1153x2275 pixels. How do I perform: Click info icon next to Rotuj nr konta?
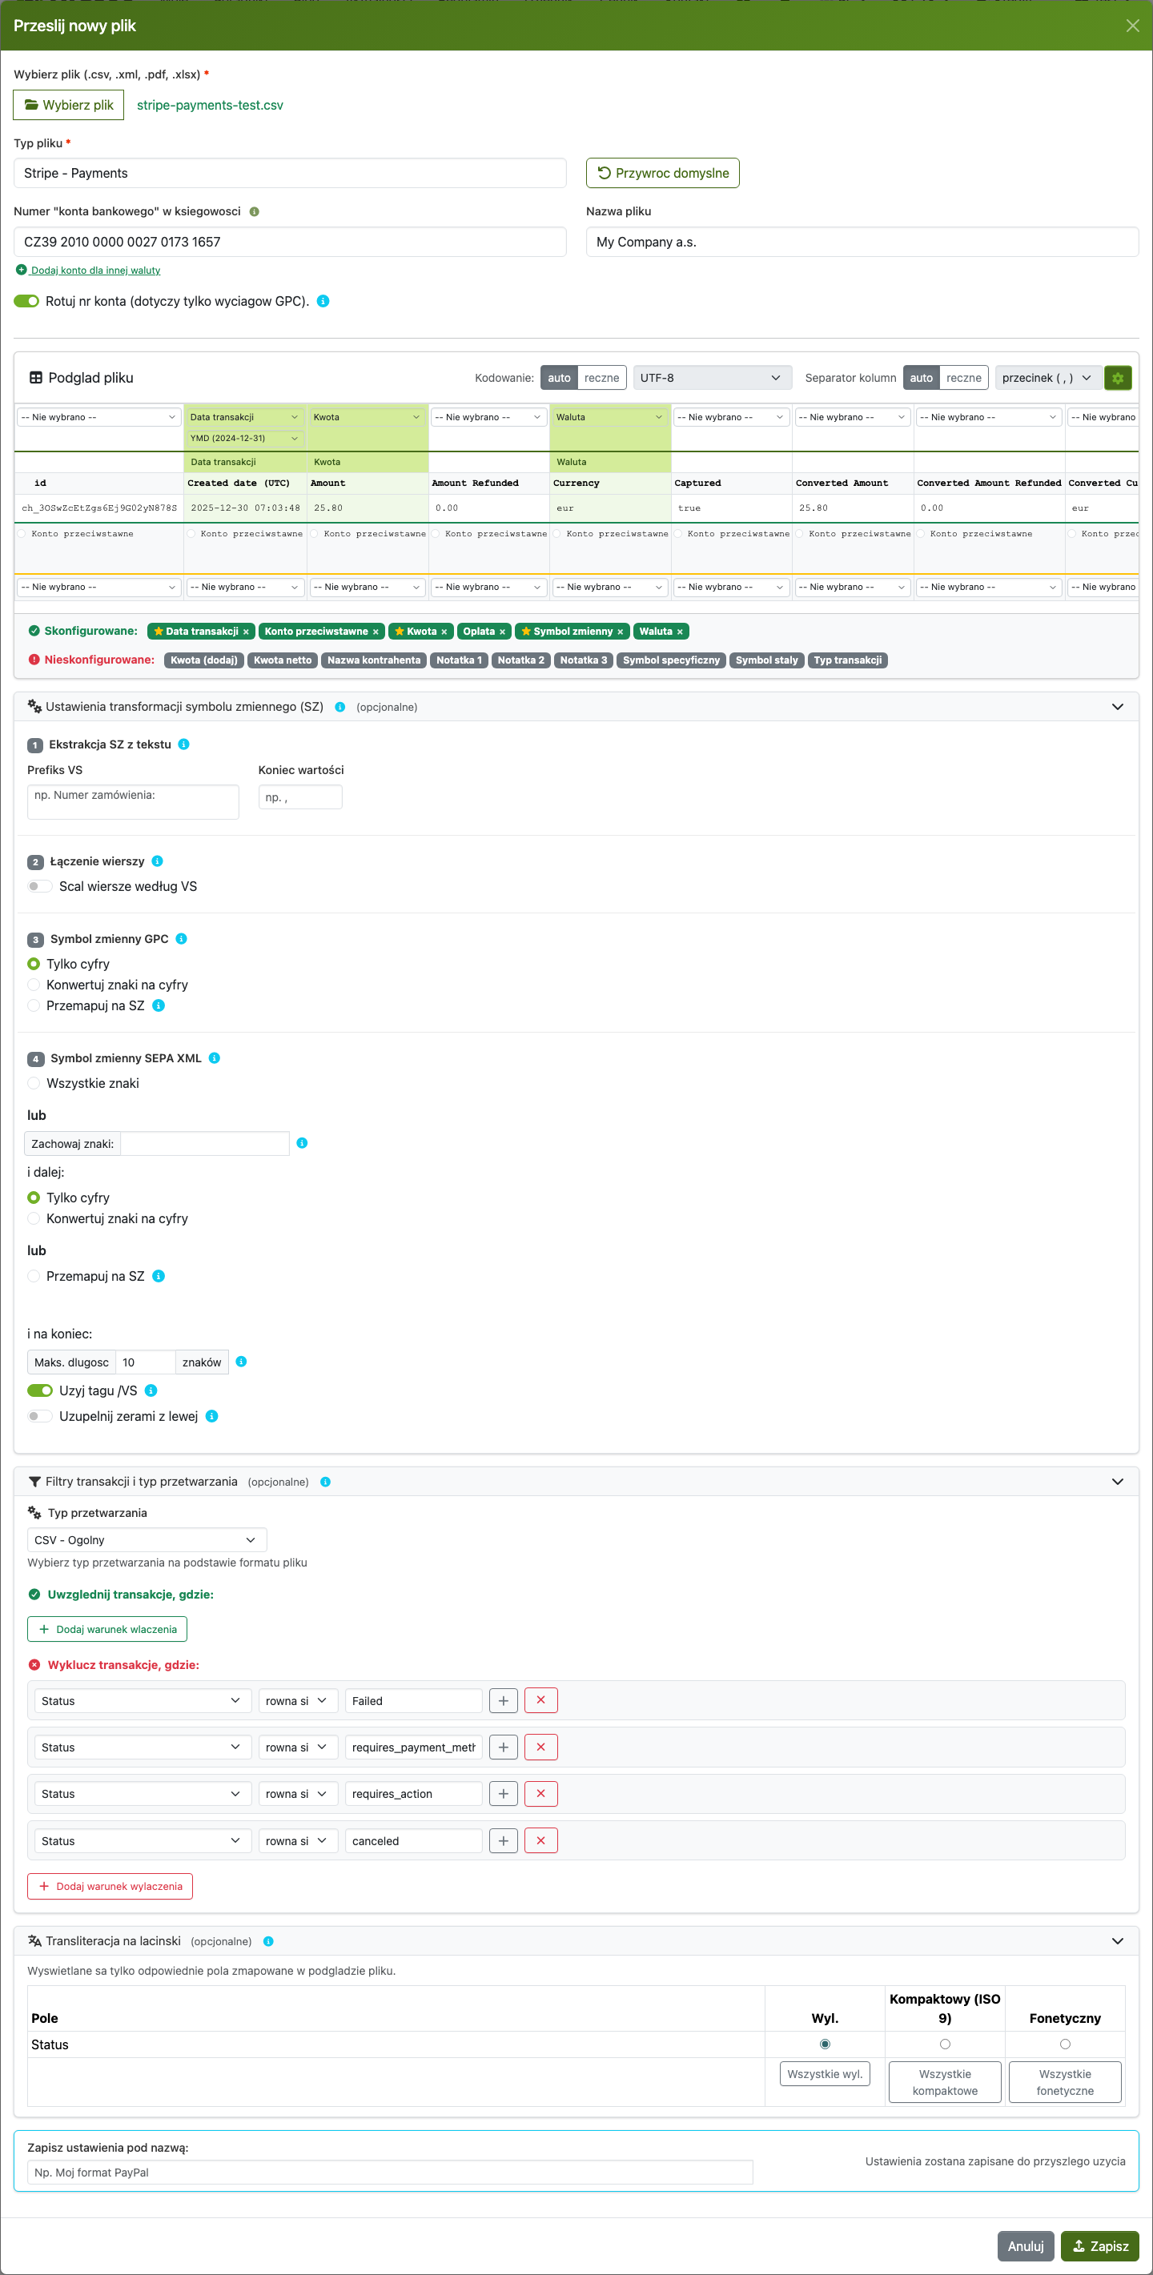coord(323,301)
